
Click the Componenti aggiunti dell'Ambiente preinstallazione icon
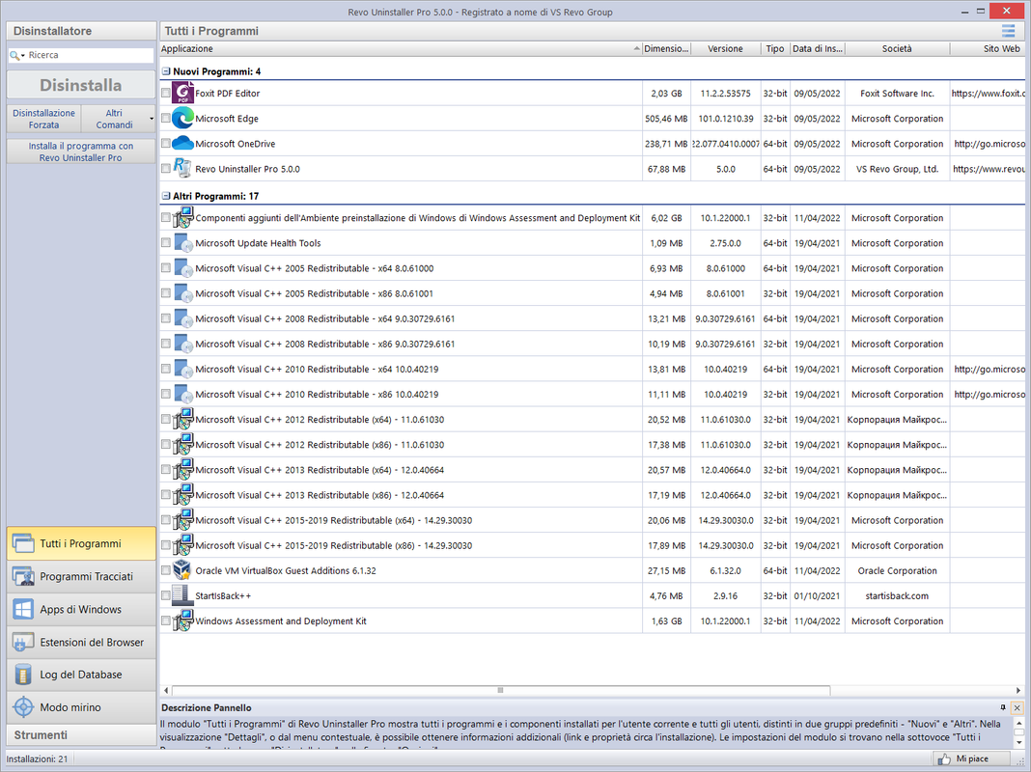[x=182, y=217]
